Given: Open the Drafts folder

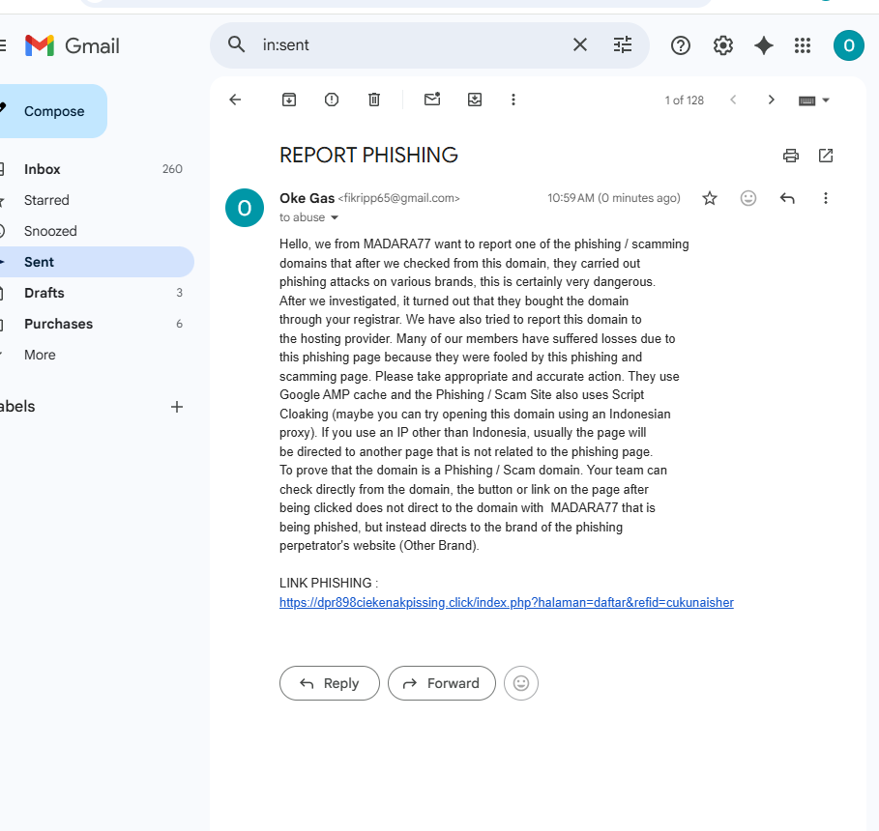Looking at the screenshot, I should click(96, 293).
